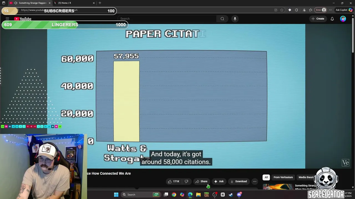The height and width of the screenshot is (199, 355).
Task: Click the Ask Copilot button
Action: tap(344, 10)
